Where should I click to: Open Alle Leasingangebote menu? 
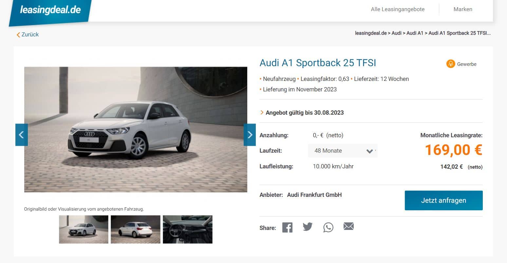pos(398,9)
